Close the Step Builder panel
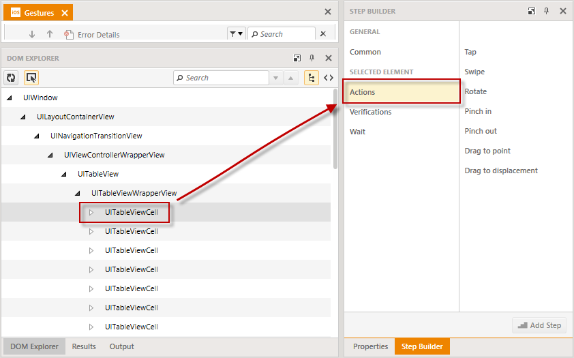Viewport: 574px width, 358px height. click(x=563, y=11)
